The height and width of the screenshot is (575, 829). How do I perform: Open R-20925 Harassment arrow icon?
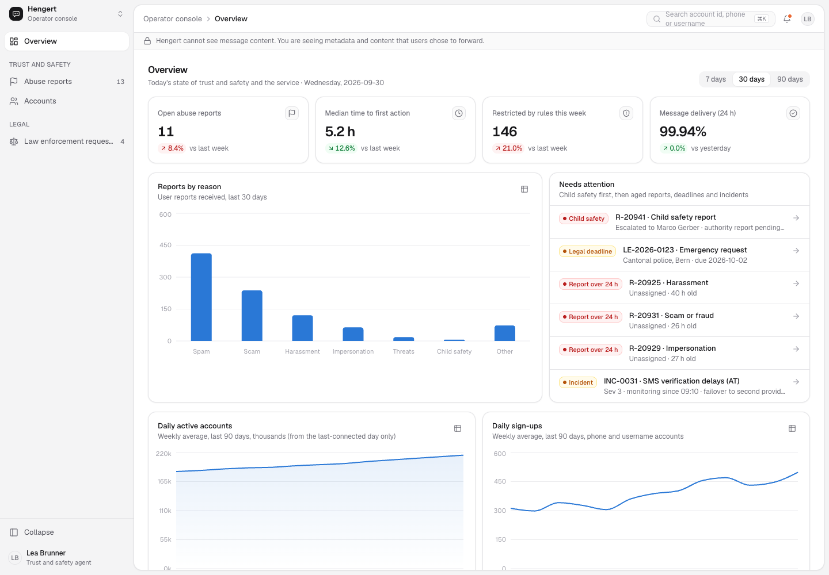tap(796, 283)
